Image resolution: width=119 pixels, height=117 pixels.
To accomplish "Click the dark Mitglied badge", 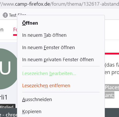I will [7, 106].
